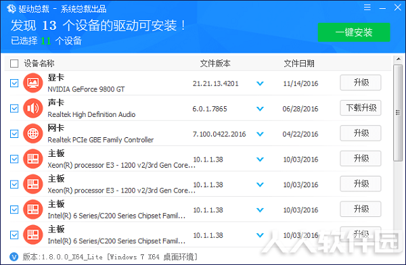The height and width of the screenshot is (265, 406).
Task: Uncheck the second Xeon processor row checkbox
Action: [14, 185]
